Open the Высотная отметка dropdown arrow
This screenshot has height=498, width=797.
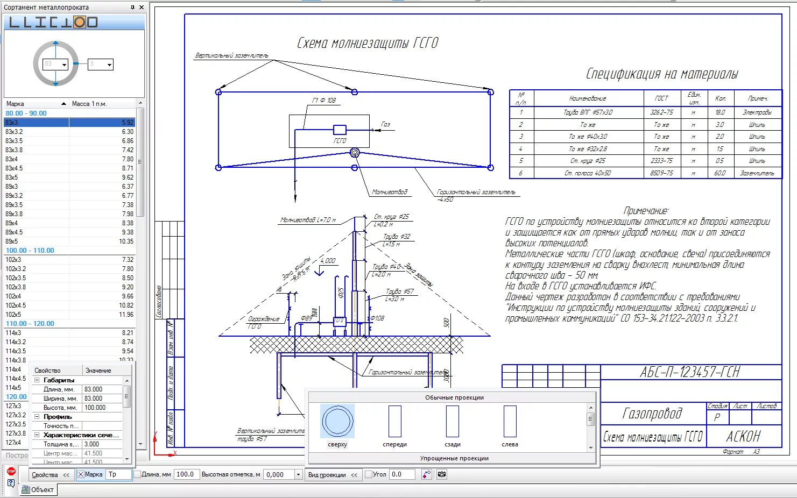click(x=298, y=474)
